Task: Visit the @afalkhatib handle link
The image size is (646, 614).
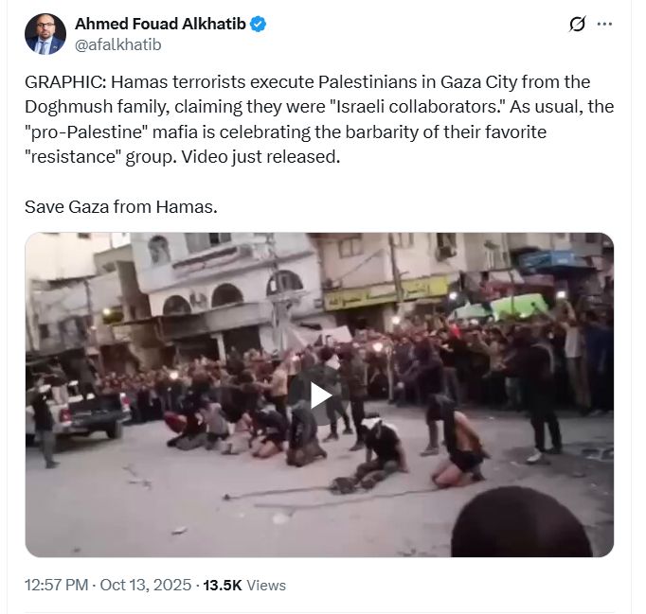Action: pos(117,44)
